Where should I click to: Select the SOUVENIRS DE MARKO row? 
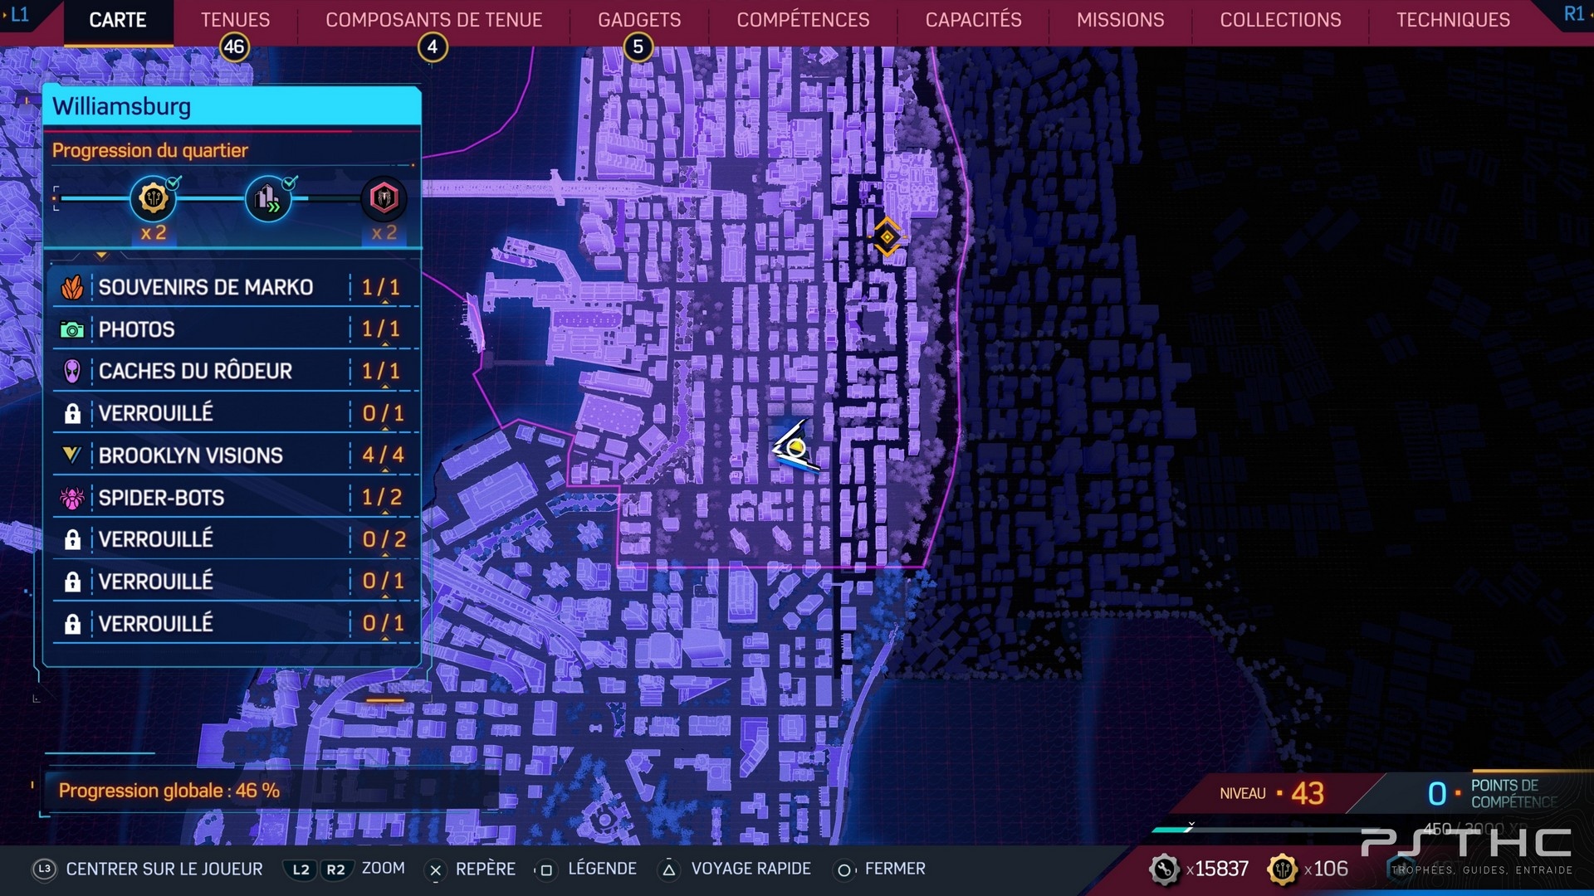coord(235,288)
